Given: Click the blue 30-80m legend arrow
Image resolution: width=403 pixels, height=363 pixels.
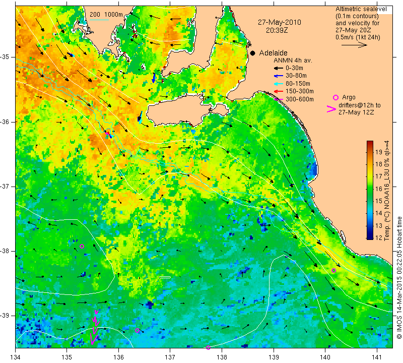Looking at the screenshot, I should tap(278, 76).
